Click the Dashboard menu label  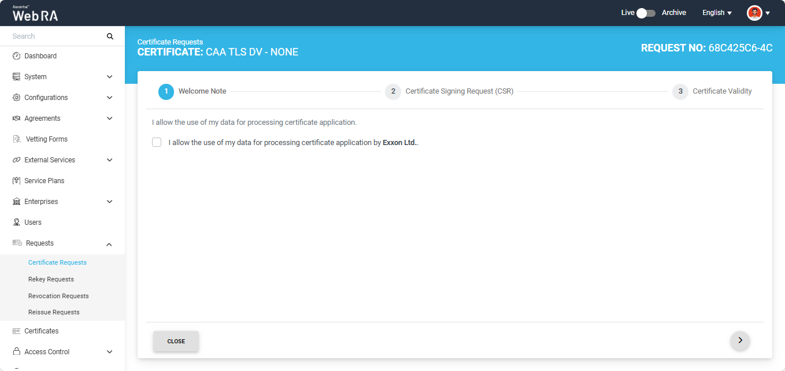click(40, 56)
